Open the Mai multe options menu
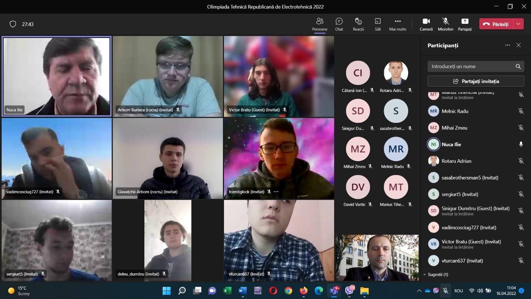531x299 pixels. point(397,24)
